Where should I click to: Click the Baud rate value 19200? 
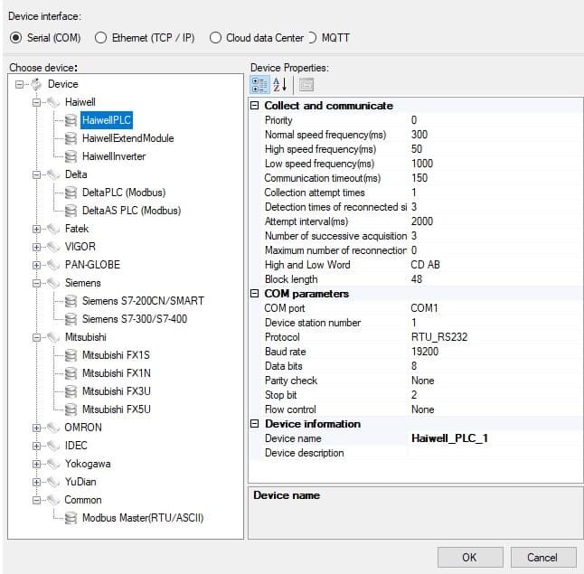click(x=425, y=352)
